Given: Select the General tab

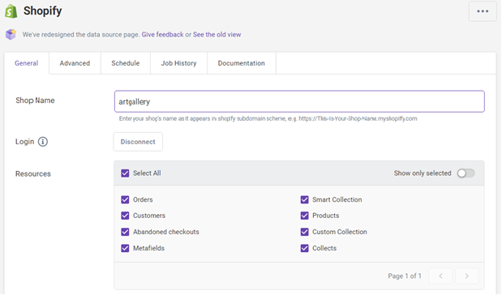Looking at the screenshot, I should (x=27, y=63).
